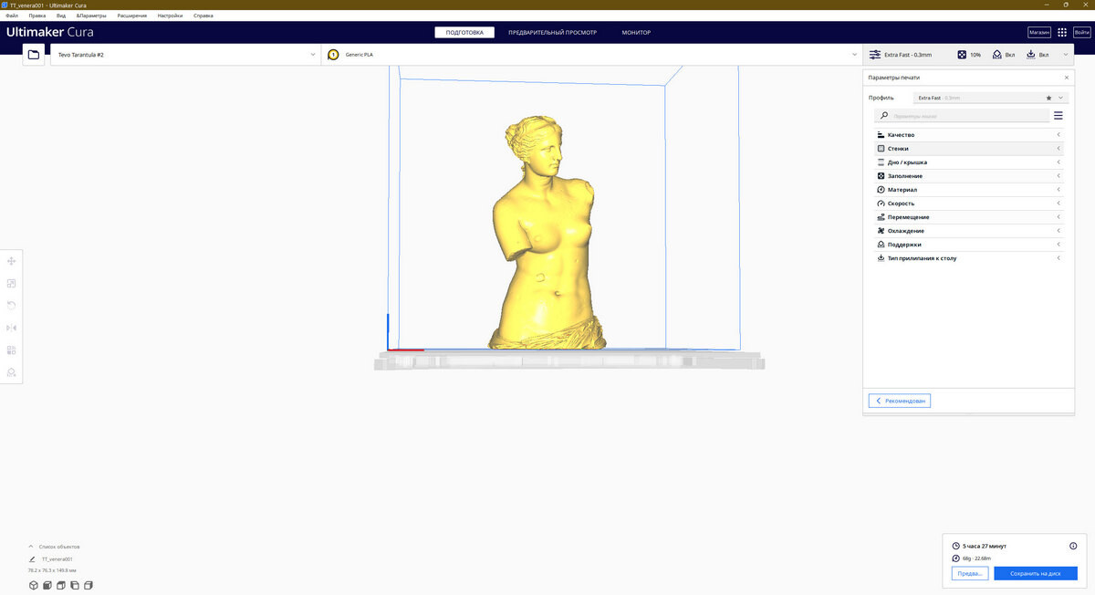This screenshot has height=595, width=1095.
Task: Open the Правка menu
Action: pos(37,16)
